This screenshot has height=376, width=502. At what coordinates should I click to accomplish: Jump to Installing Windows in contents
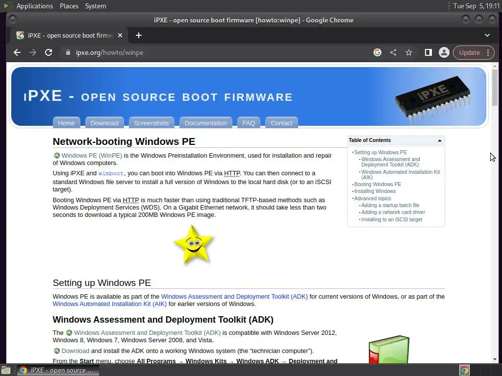coord(375,191)
